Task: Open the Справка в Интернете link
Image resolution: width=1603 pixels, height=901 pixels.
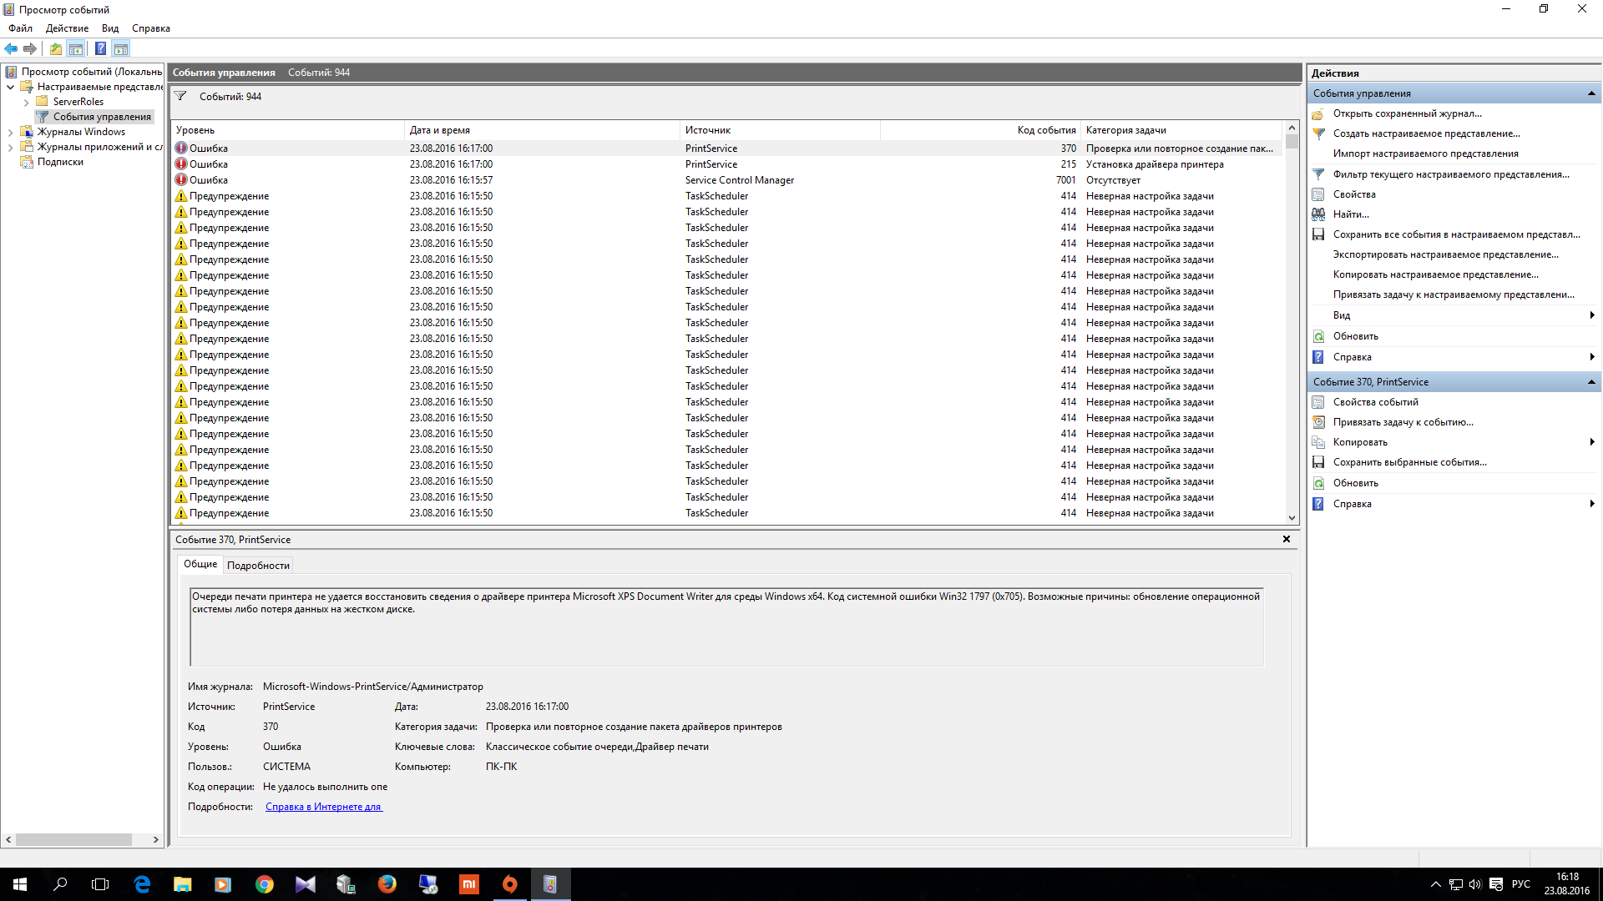Action: 324,807
